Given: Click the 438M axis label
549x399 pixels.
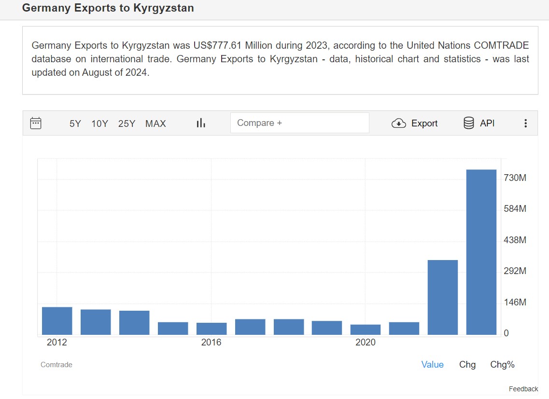Looking at the screenshot, I should (515, 240).
